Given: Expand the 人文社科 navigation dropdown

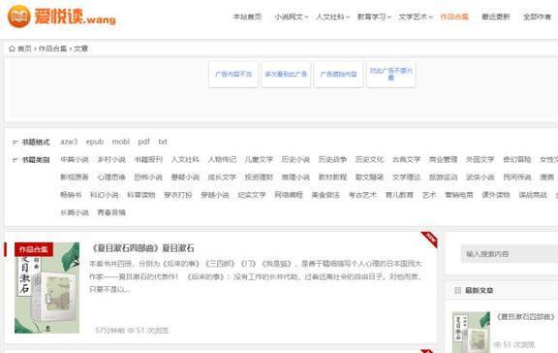Looking at the screenshot, I should click(332, 16).
